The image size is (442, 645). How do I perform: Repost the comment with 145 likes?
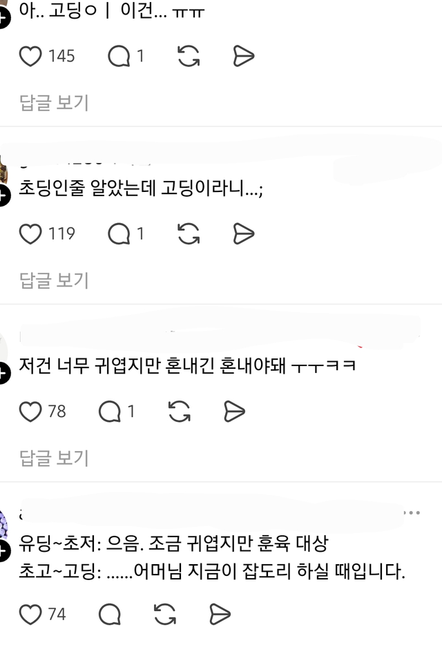[x=189, y=57]
